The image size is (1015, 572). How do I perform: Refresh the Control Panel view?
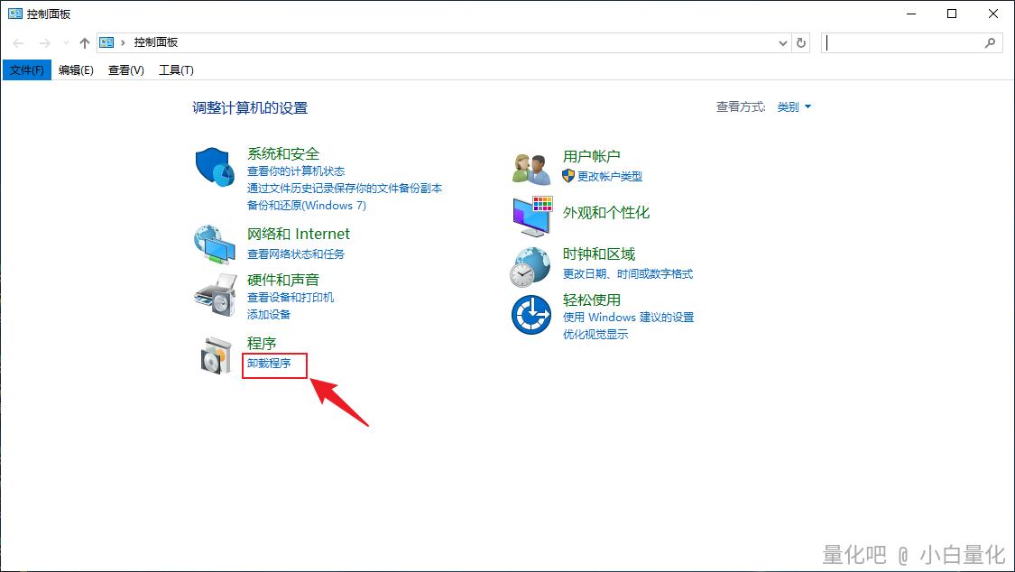pyautogui.click(x=801, y=42)
